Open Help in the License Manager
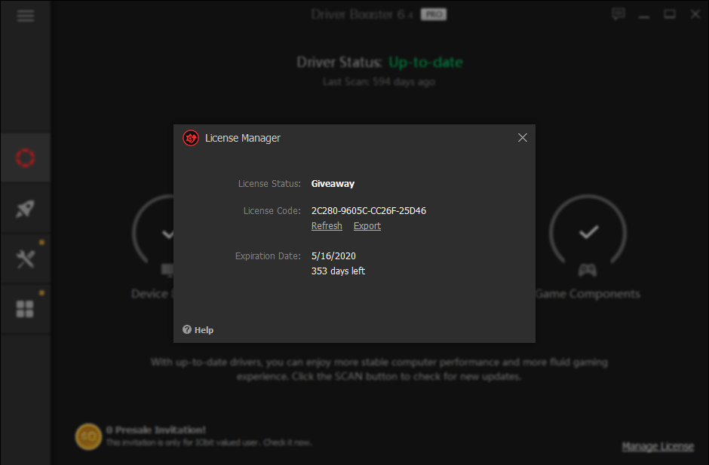 coord(198,330)
